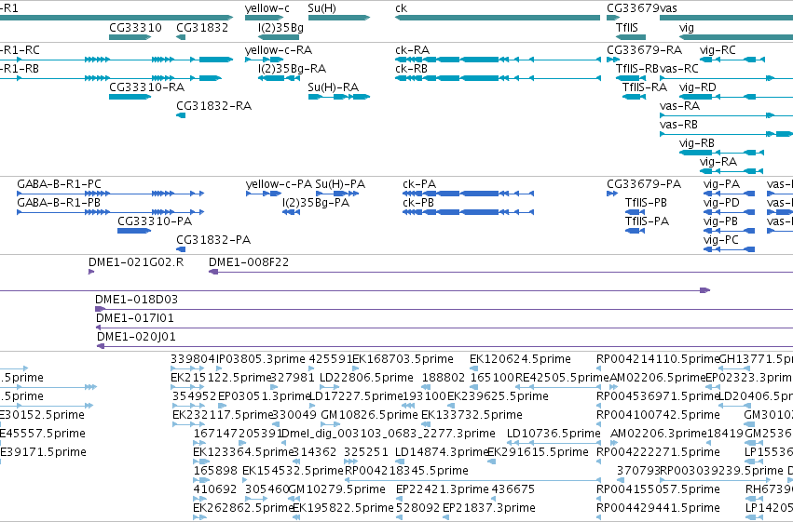Select BAC clone DME1-008F22

point(249,262)
